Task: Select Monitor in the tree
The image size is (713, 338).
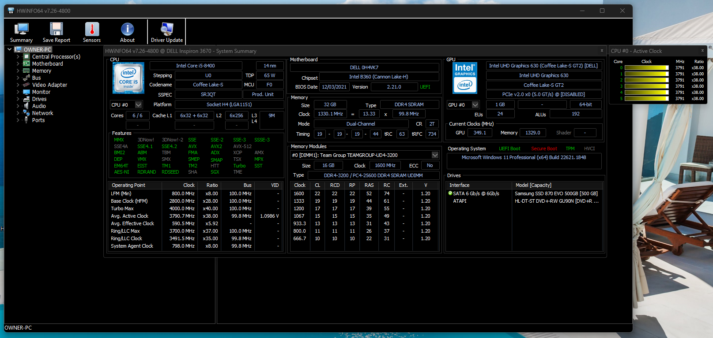Action: pos(41,92)
